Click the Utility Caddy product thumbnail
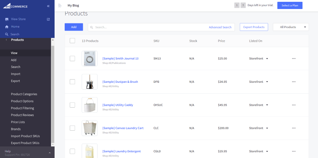The height and width of the screenshot is (158, 318). tap(89, 105)
